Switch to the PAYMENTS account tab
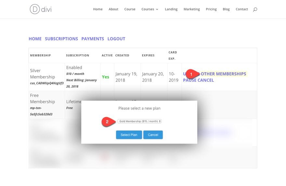Image resolution: width=286 pixels, height=186 pixels. click(x=93, y=39)
